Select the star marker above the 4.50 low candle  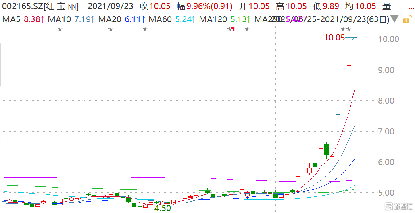tap(145, 29)
